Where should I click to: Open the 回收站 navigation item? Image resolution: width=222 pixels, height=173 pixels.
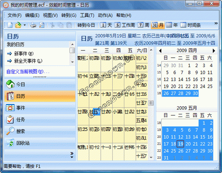tap(40, 143)
